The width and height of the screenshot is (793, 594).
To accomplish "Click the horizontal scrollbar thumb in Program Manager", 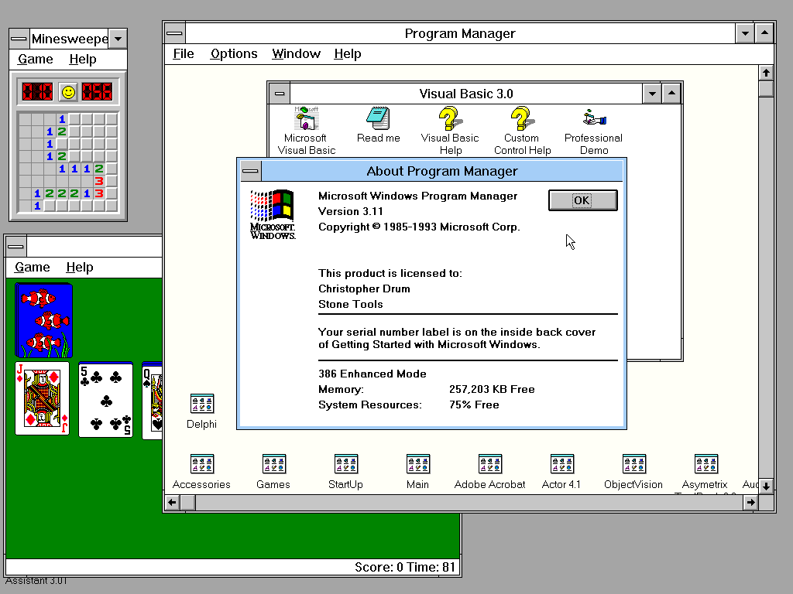I will (188, 503).
